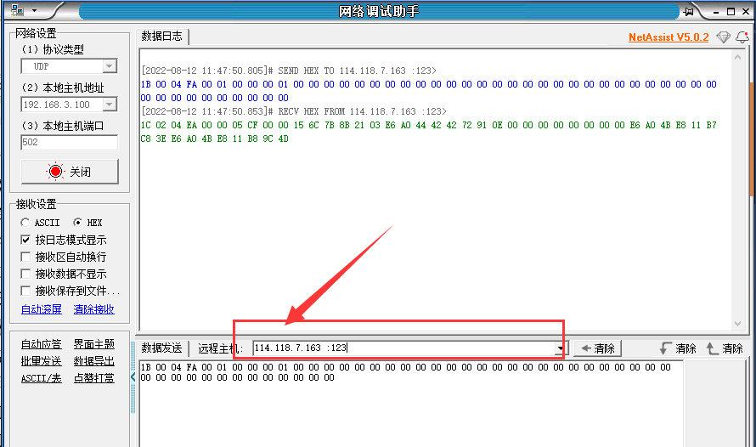Image resolution: width=756 pixels, height=447 pixels.
Task: Toggle 按日志模式显示 checkbox
Action: [x=25, y=240]
